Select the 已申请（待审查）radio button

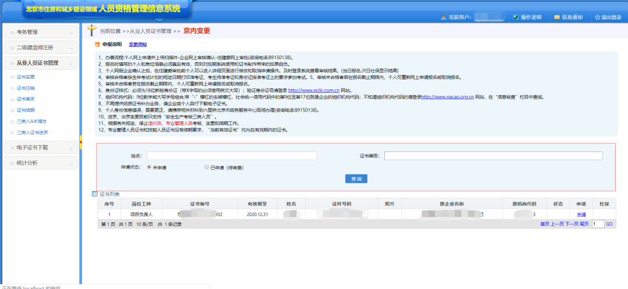[x=206, y=167]
